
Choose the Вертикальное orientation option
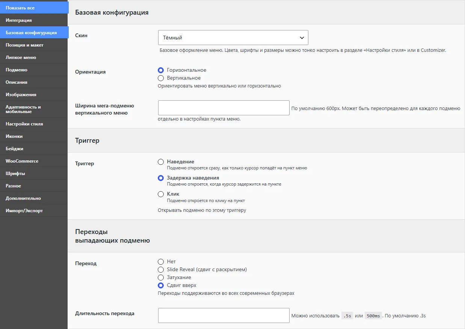(161, 78)
